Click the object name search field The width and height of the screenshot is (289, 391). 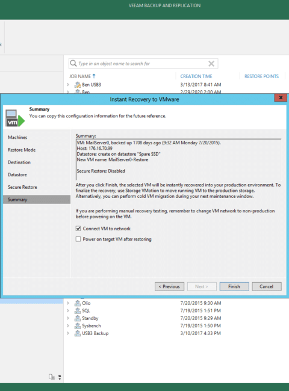142,64
